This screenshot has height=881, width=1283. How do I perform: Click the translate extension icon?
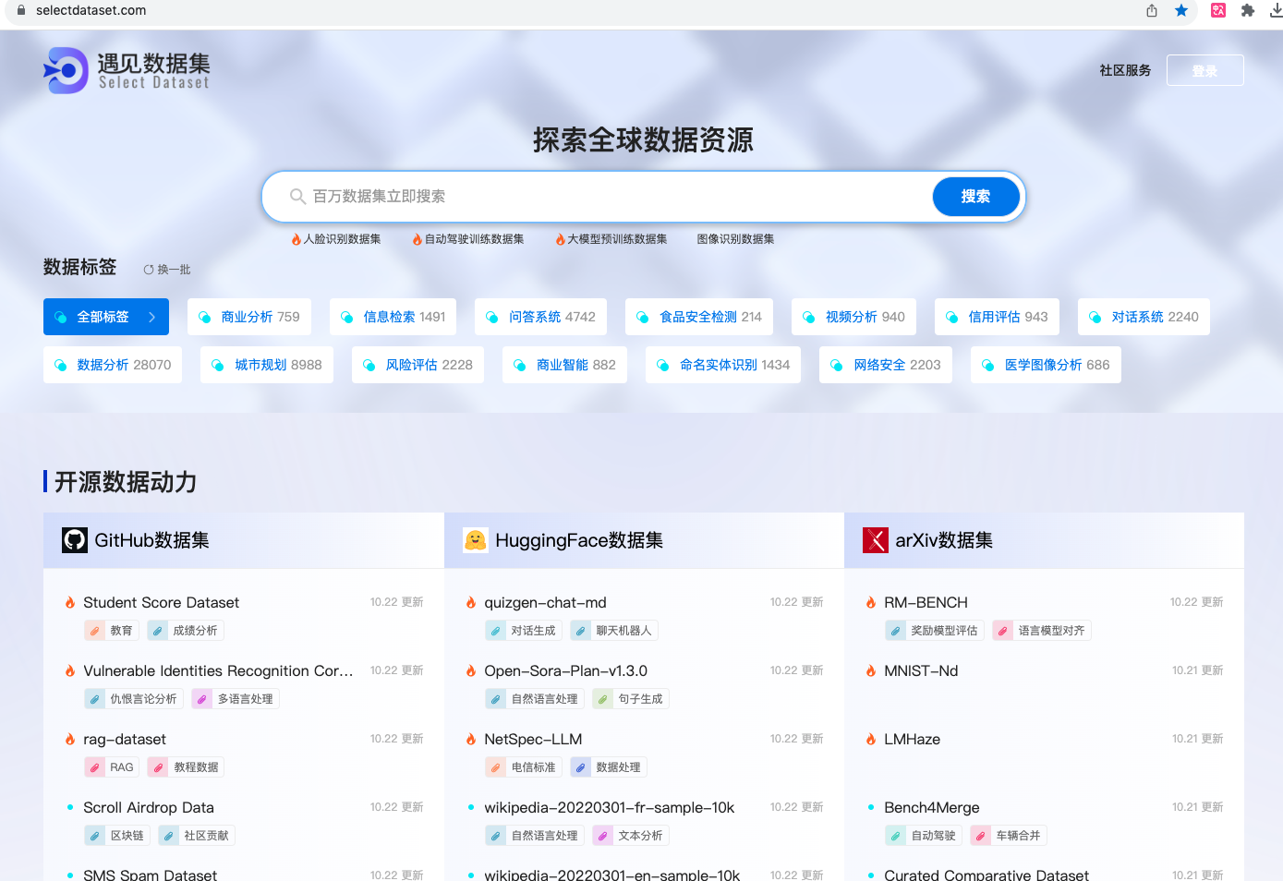[1218, 10]
